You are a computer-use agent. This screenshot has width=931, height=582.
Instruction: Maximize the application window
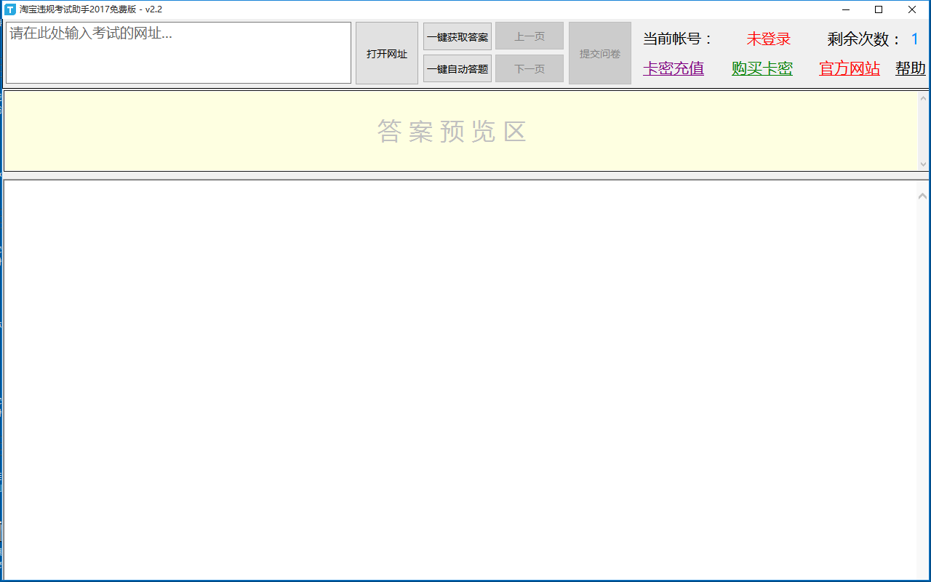(x=879, y=9)
